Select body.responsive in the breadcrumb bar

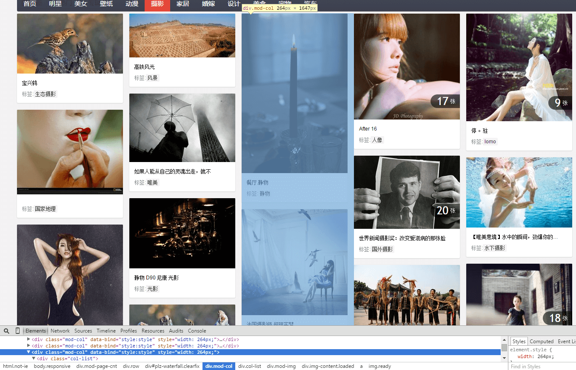52,366
